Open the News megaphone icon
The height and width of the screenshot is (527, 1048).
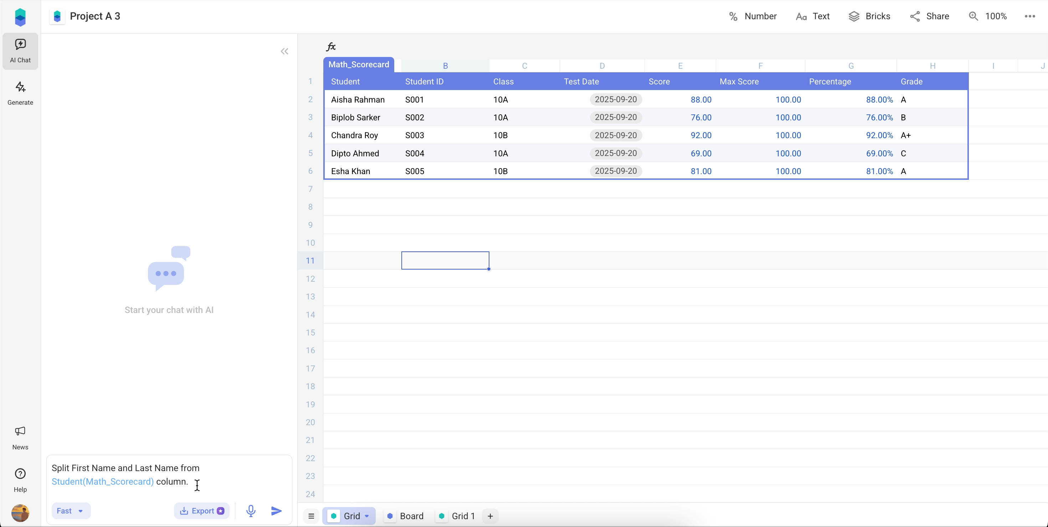20,438
